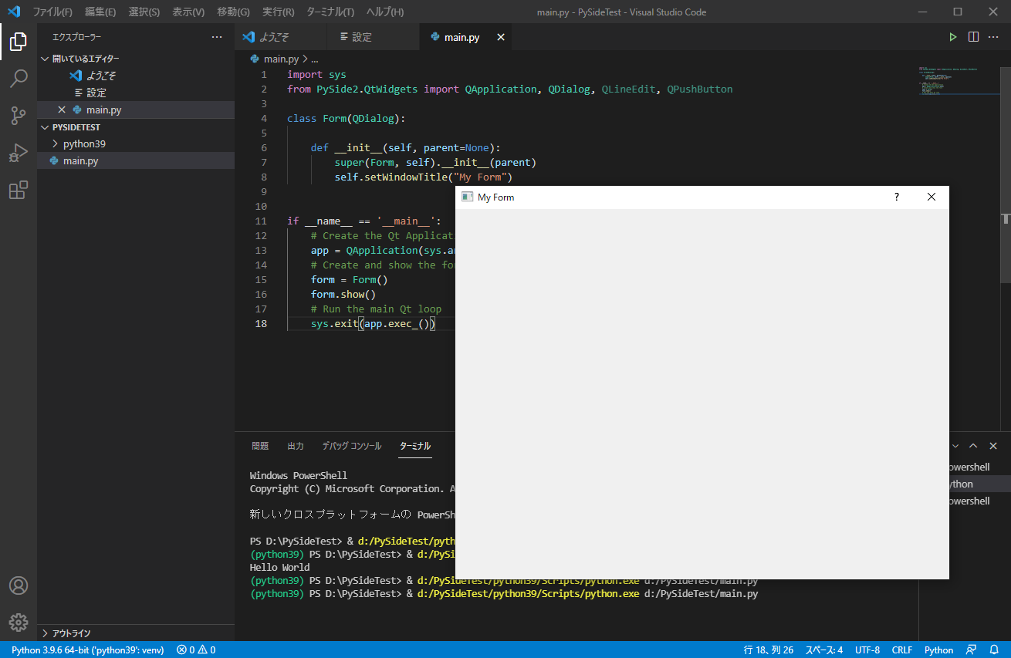Click the My Form dialog help button
The width and height of the screenshot is (1011, 658).
(x=896, y=197)
